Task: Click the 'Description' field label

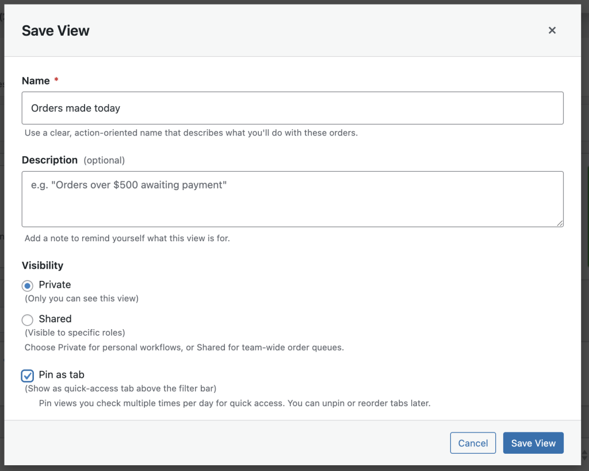Action: click(x=49, y=160)
